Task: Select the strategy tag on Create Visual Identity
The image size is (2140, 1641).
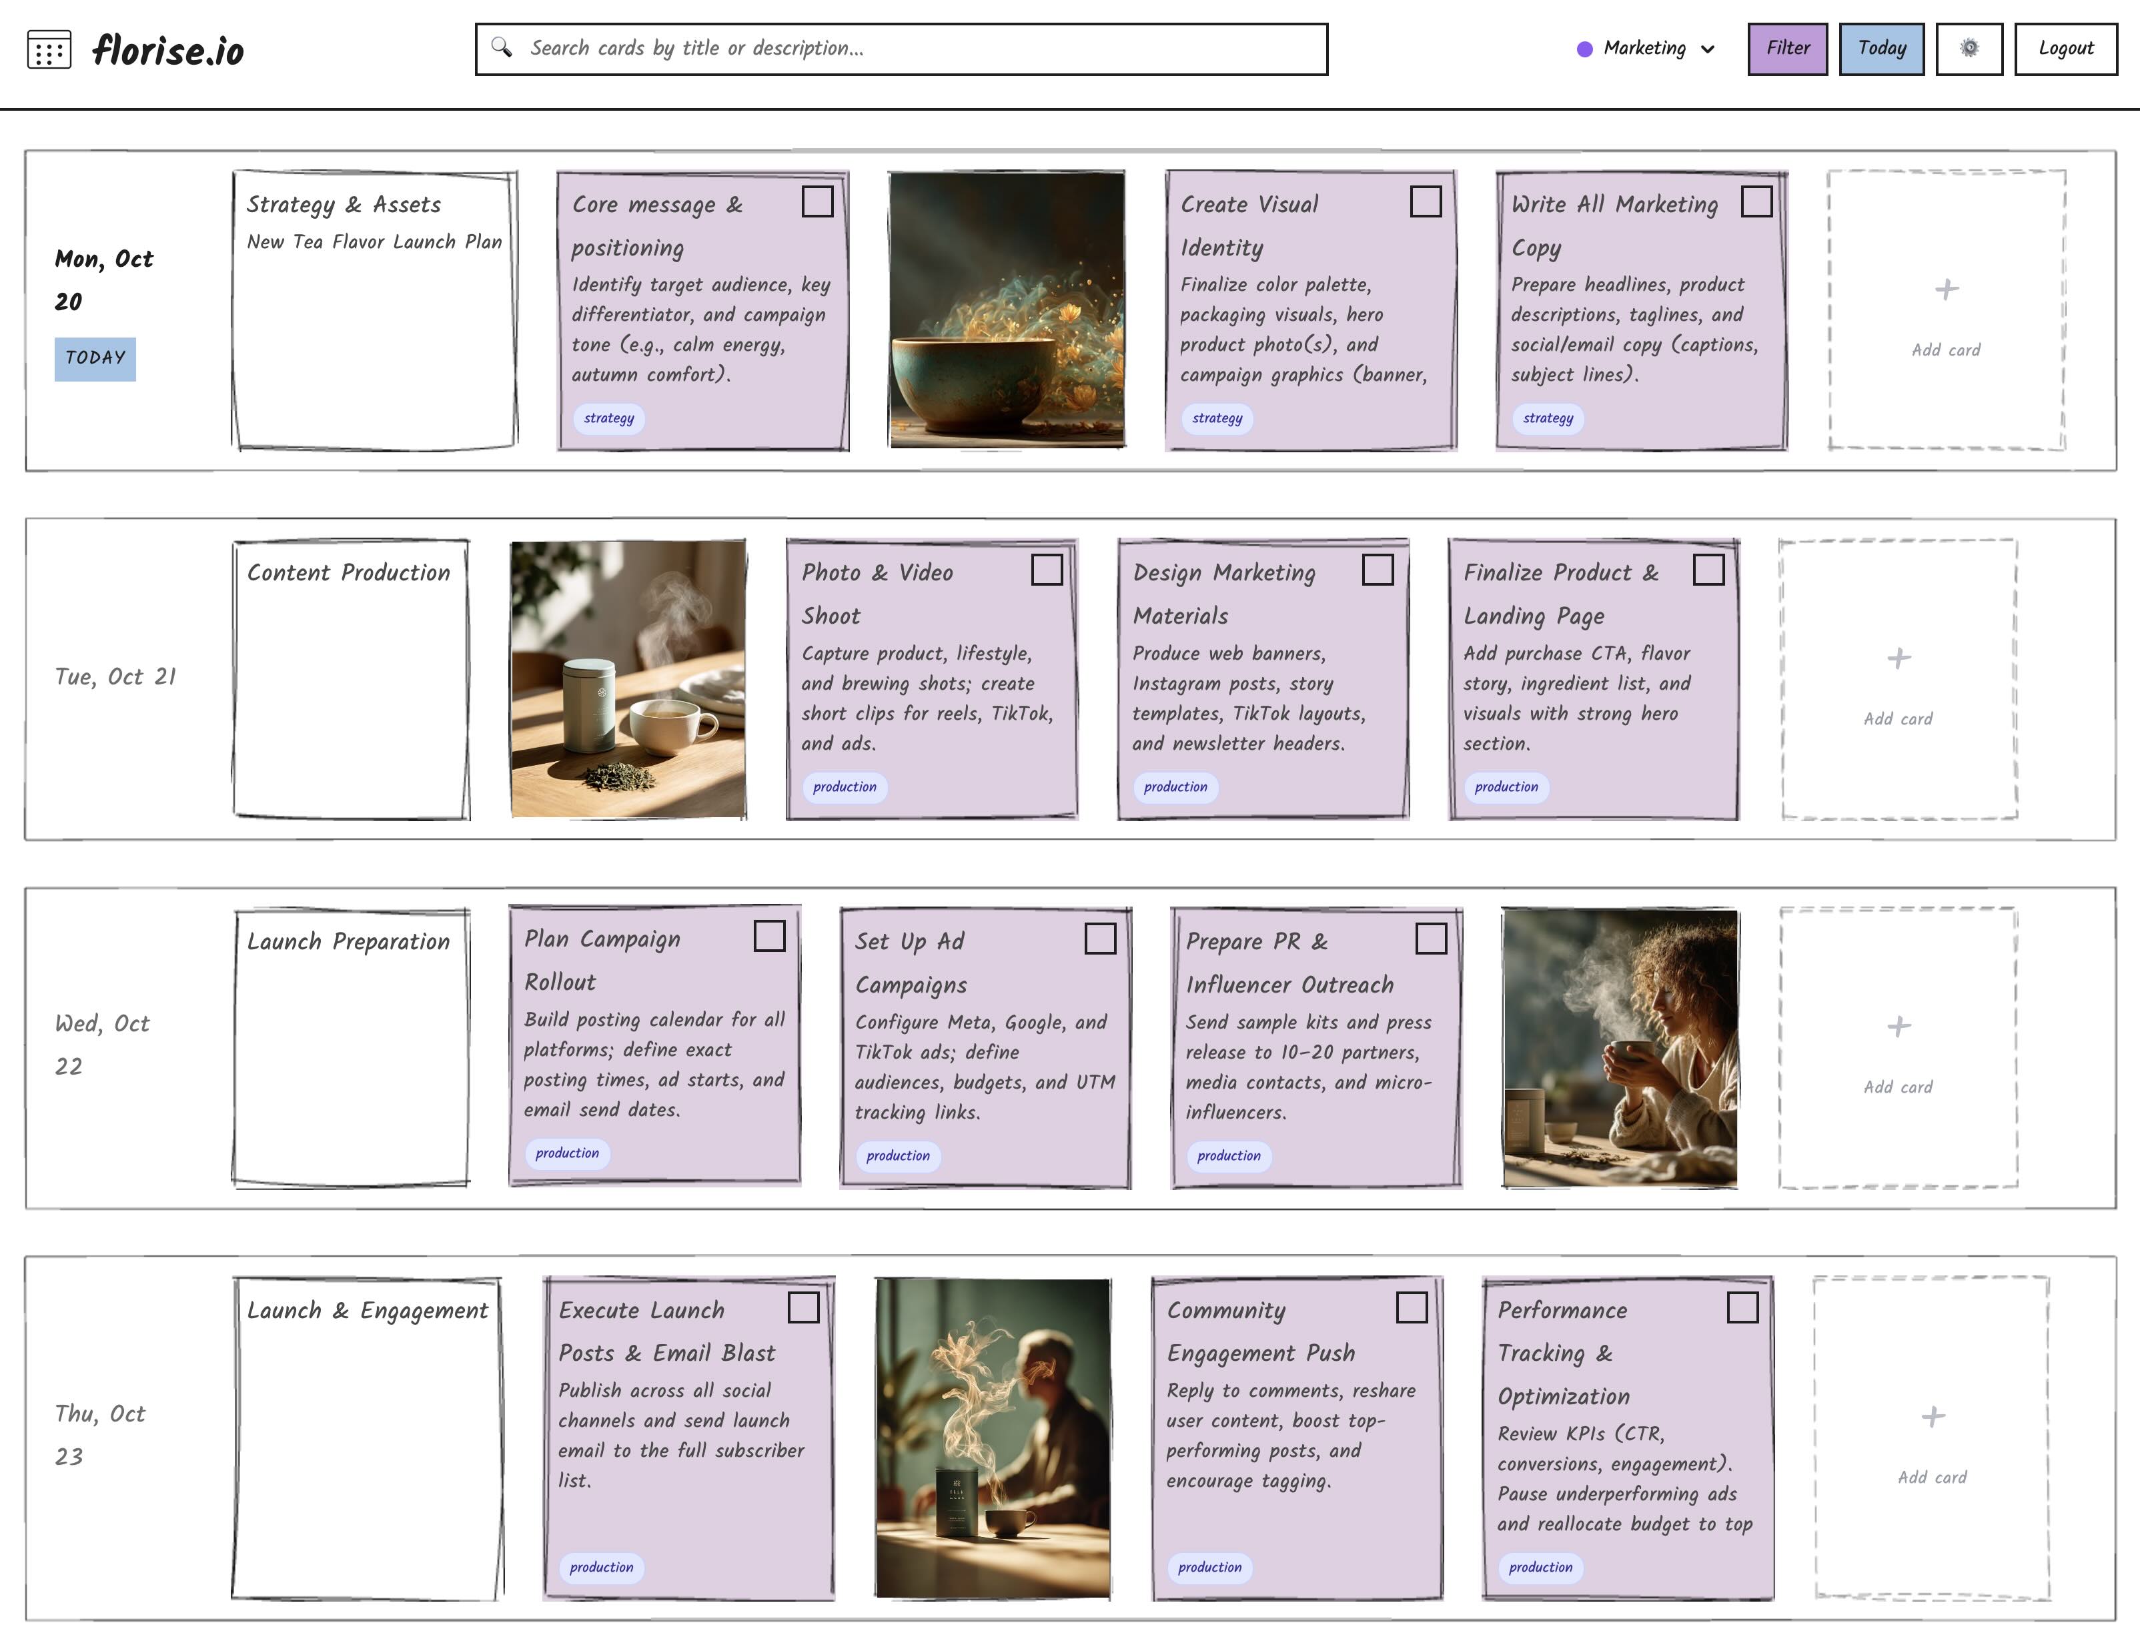Action: (x=1217, y=418)
